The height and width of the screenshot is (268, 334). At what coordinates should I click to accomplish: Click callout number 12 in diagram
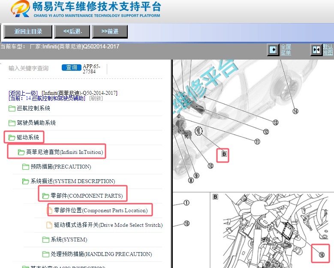point(266,132)
